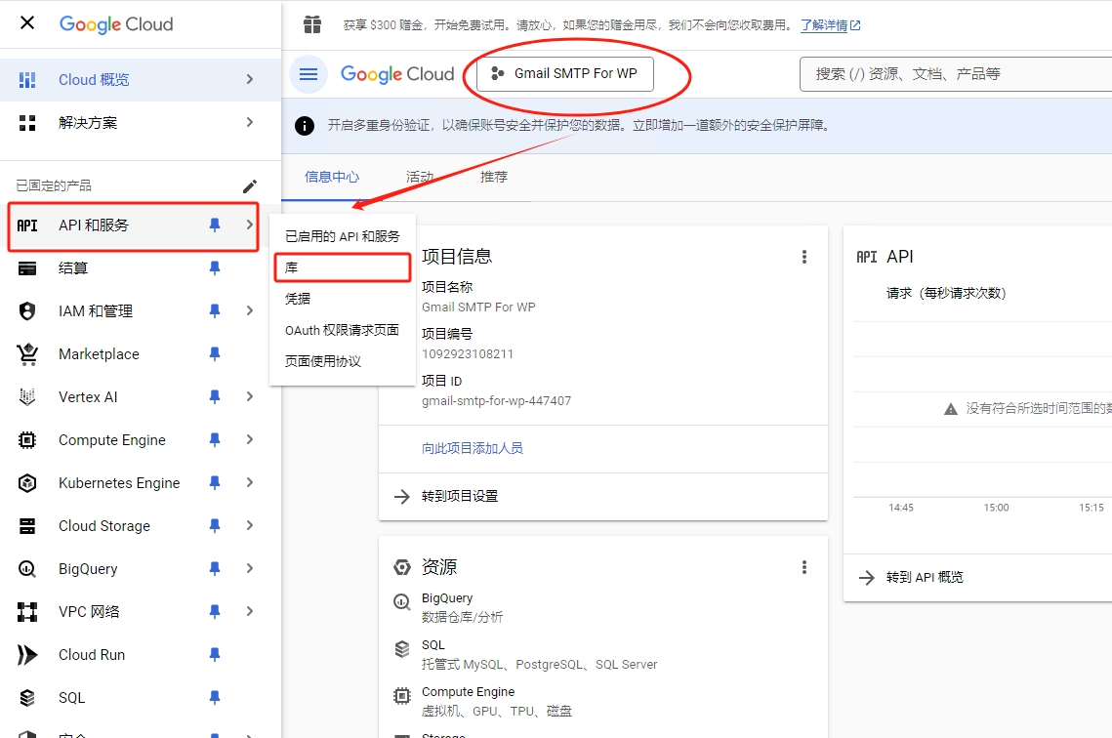Open the Gmail SMTP For WP project selector
1112x738 pixels.
564,74
